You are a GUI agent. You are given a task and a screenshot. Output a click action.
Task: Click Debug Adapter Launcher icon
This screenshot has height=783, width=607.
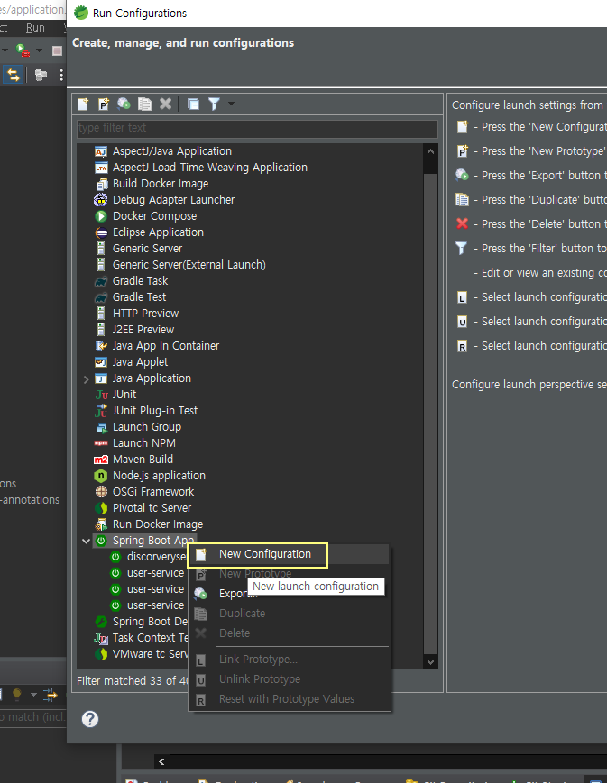click(101, 200)
